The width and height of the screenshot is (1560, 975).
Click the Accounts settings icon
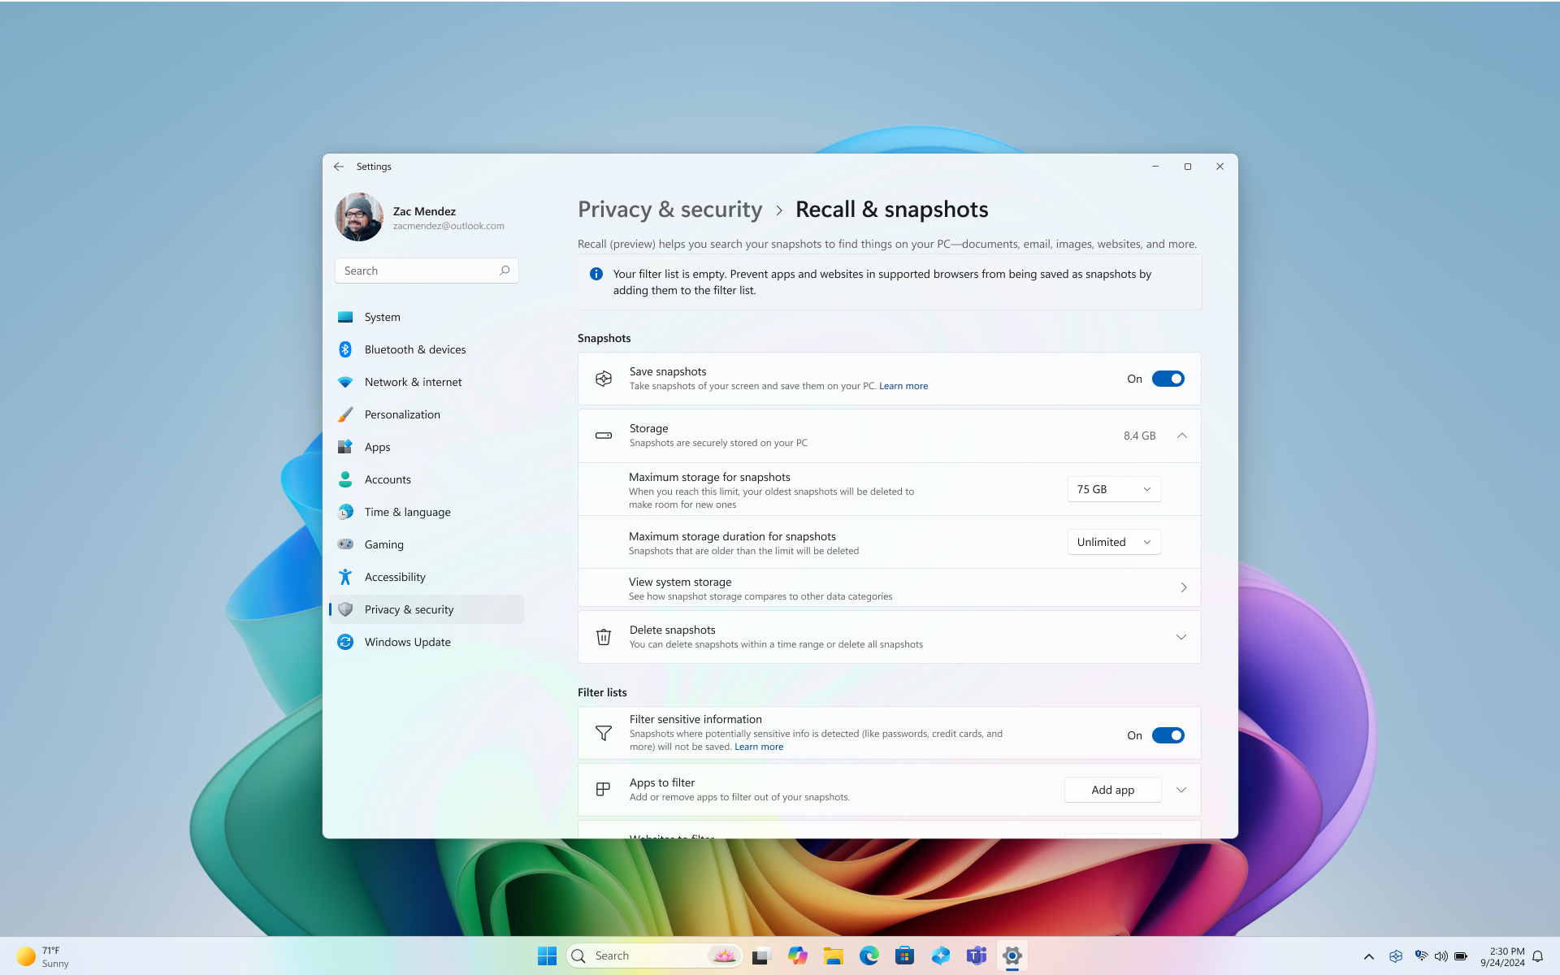(x=344, y=479)
